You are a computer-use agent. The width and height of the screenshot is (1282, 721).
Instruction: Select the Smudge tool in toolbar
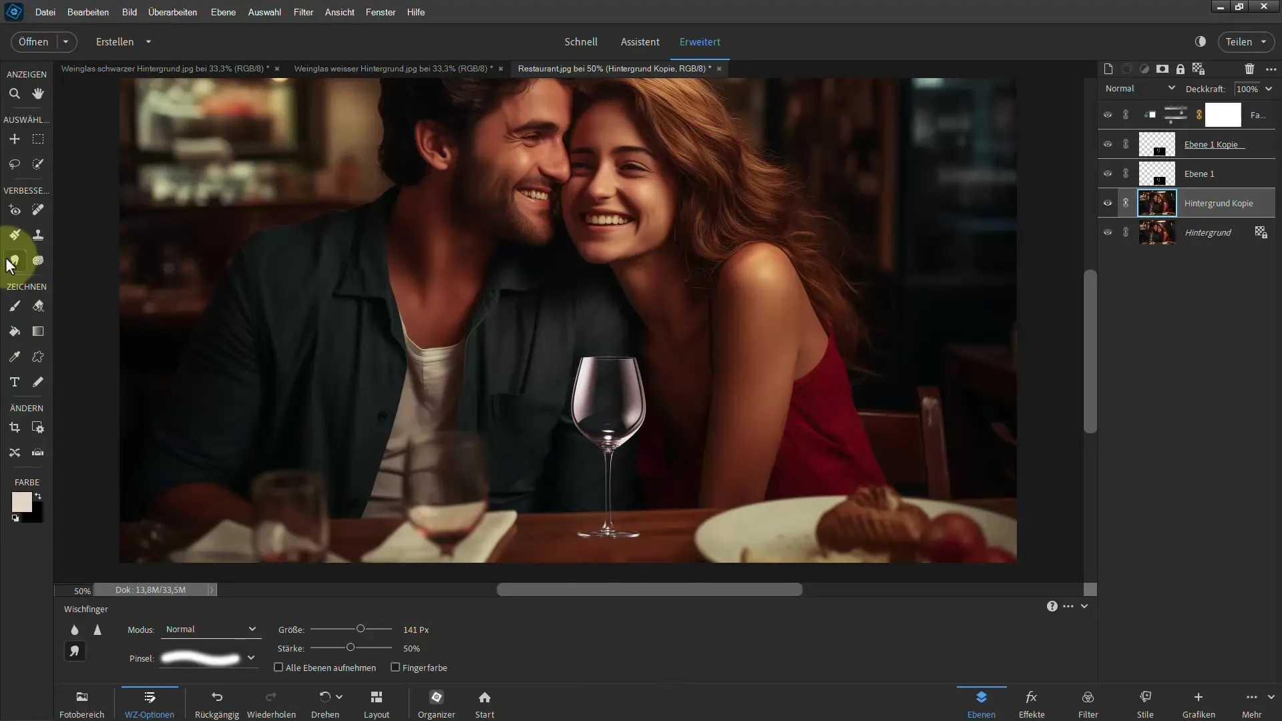click(14, 260)
